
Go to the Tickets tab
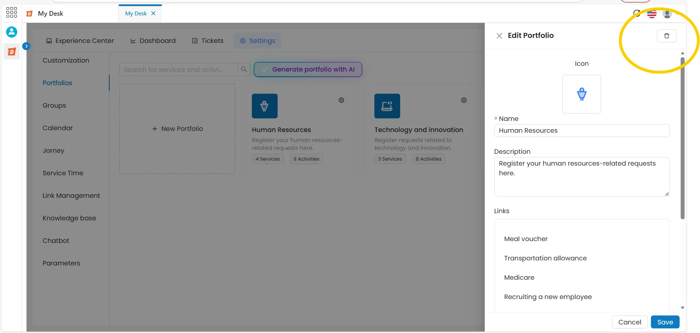pyautogui.click(x=208, y=41)
